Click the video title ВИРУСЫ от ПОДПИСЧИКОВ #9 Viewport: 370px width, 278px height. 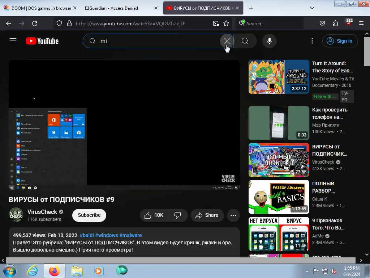[x=61, y=199]
